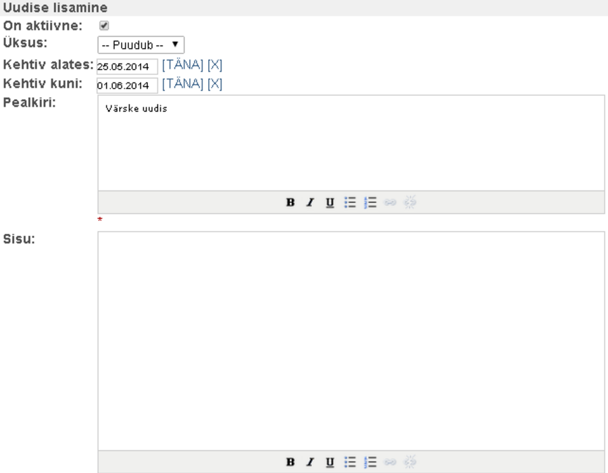Image resolution: width=608 pixels, height=473 pixels.
Task: Click the unlink icon under Sisu
Action: point(410,462)
